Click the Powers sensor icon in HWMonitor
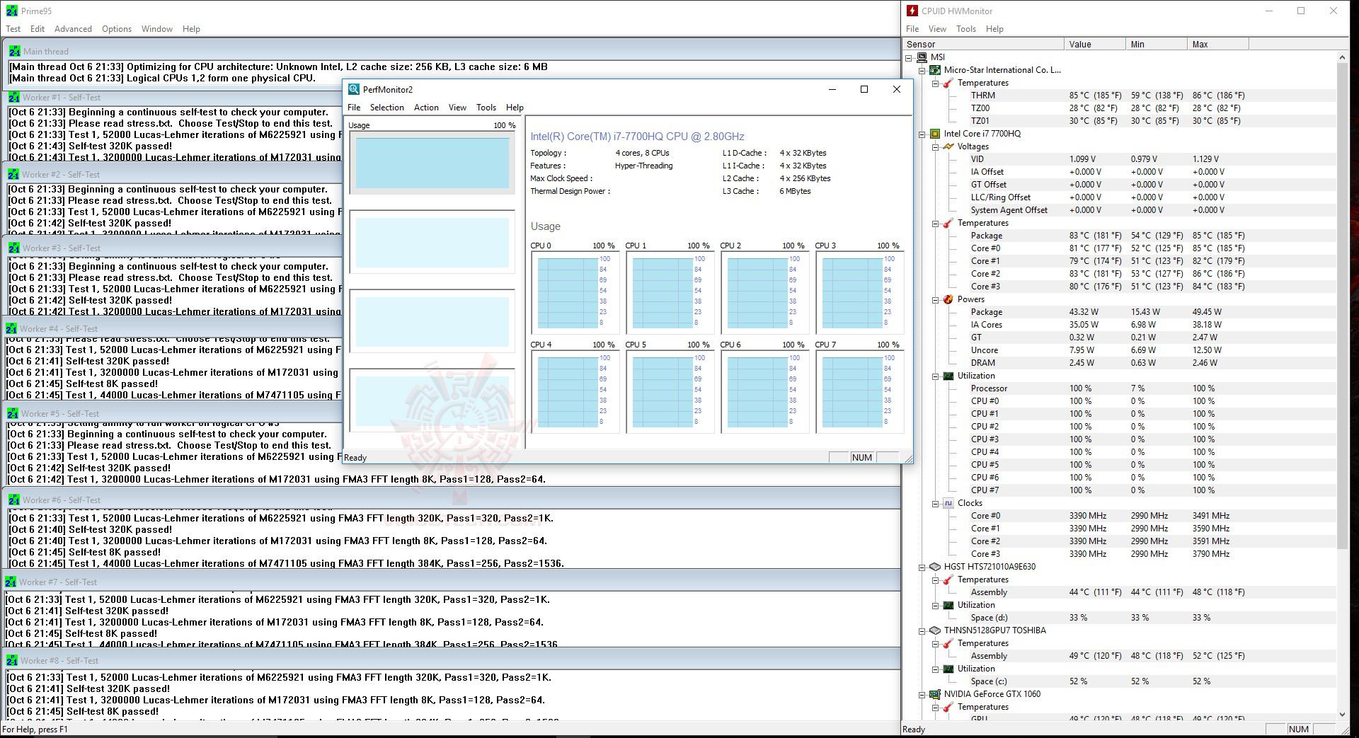Image resolution: width=1359 pixels, height=738 pixels. point(948,299)
